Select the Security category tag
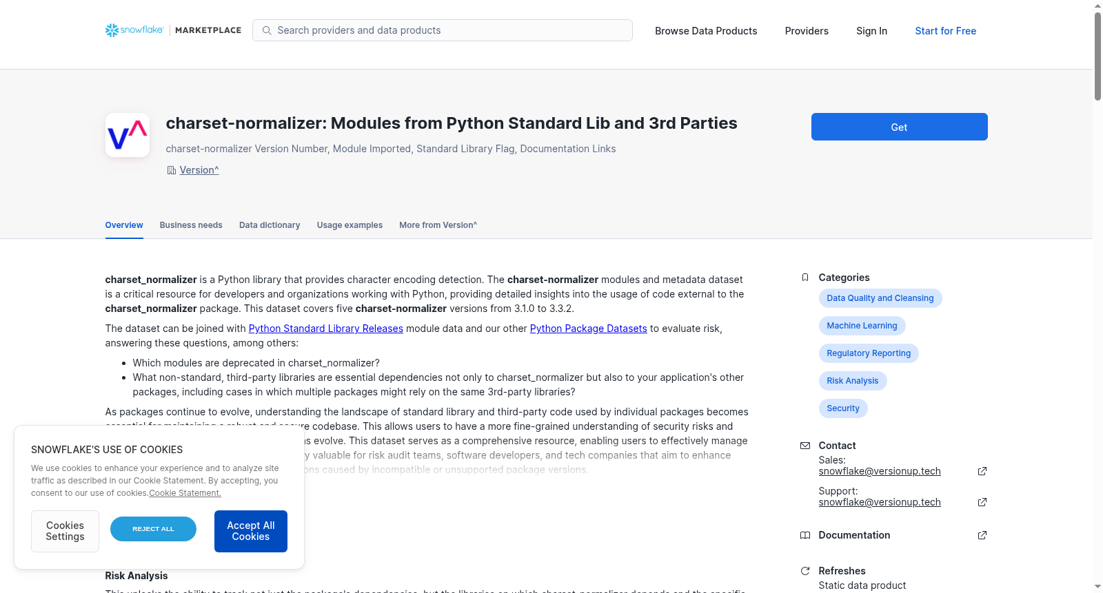 [x=843, y=408]
